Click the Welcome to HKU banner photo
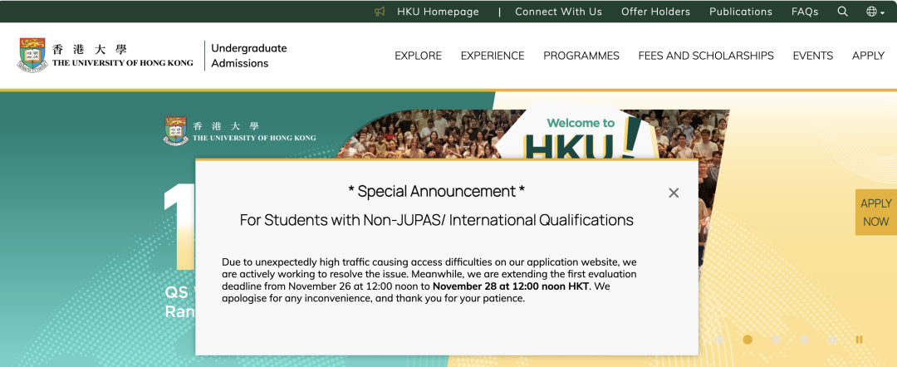This screenshot has height=367, width=897. coord(532,135)
